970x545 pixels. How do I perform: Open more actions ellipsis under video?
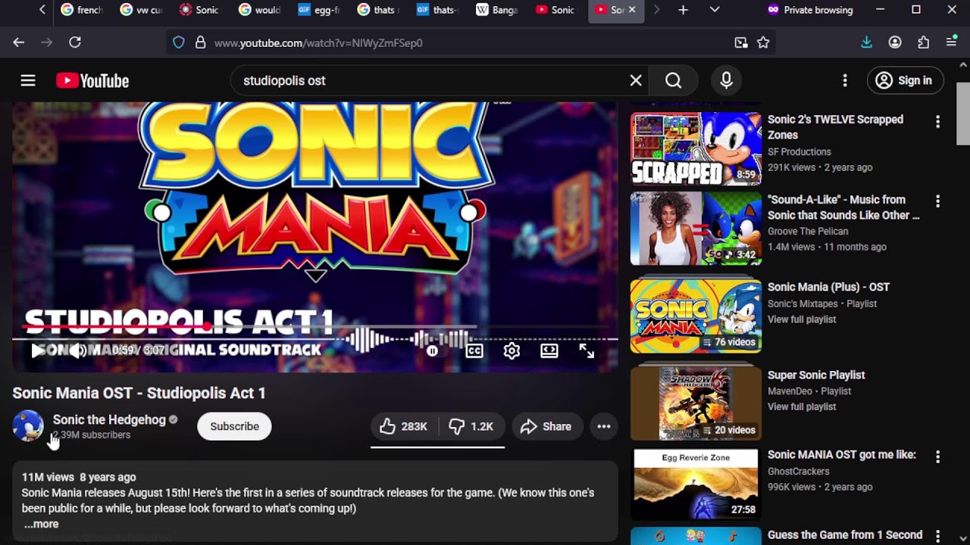point(604,426)
